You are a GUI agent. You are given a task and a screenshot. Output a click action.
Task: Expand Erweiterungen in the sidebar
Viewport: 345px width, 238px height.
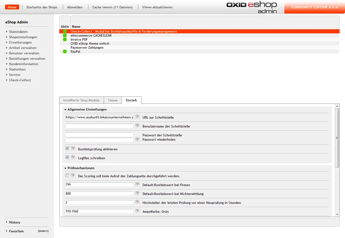tap(20, 42)
